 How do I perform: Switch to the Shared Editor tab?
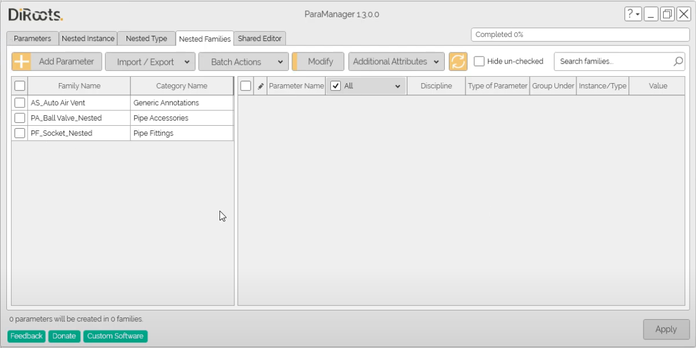coord(260,39)
